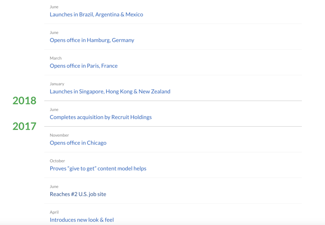
Task: Open the Introduces new look & feel link
Action: pyautogui.click(x=82, y=220)
